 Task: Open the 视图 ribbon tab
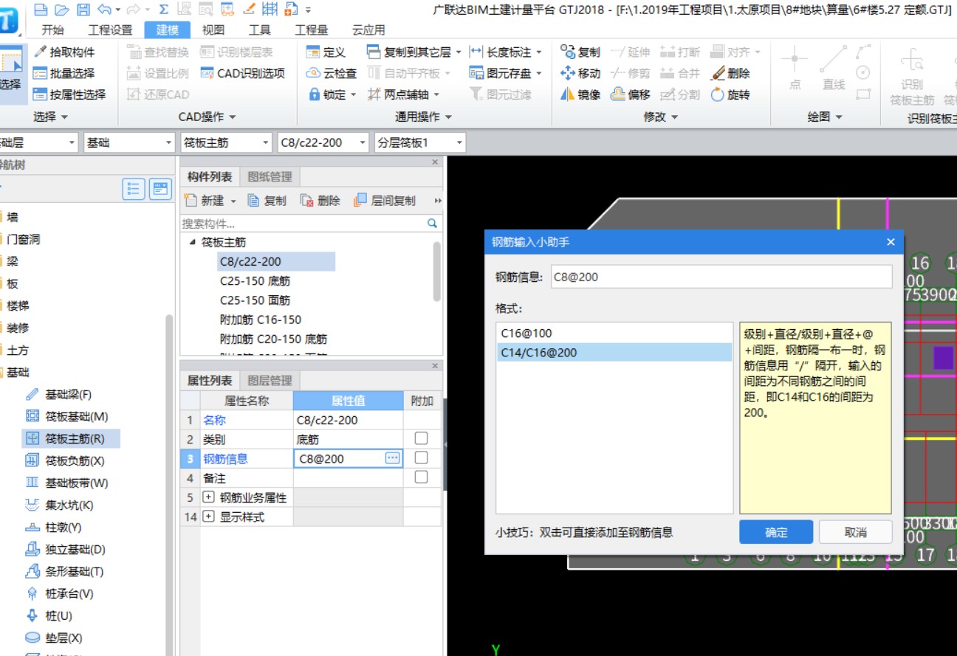[x=213, y=30]
